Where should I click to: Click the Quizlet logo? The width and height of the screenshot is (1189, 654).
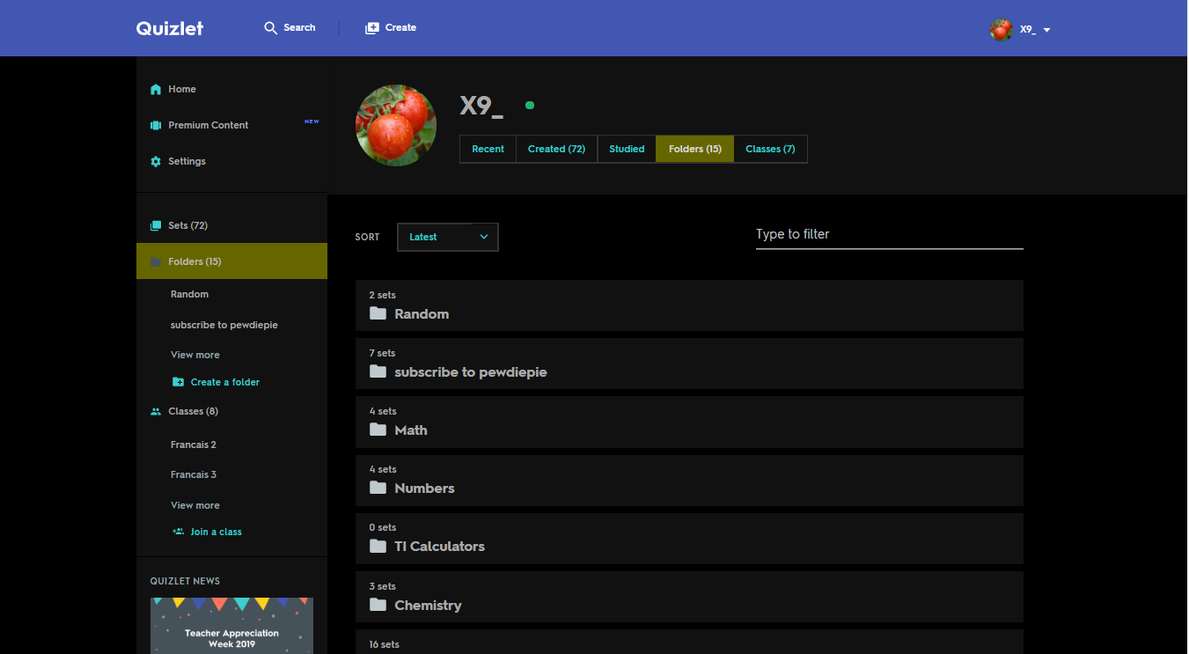[170, 28]
